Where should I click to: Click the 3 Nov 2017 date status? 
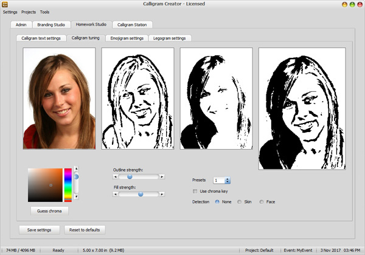[330, 250]
